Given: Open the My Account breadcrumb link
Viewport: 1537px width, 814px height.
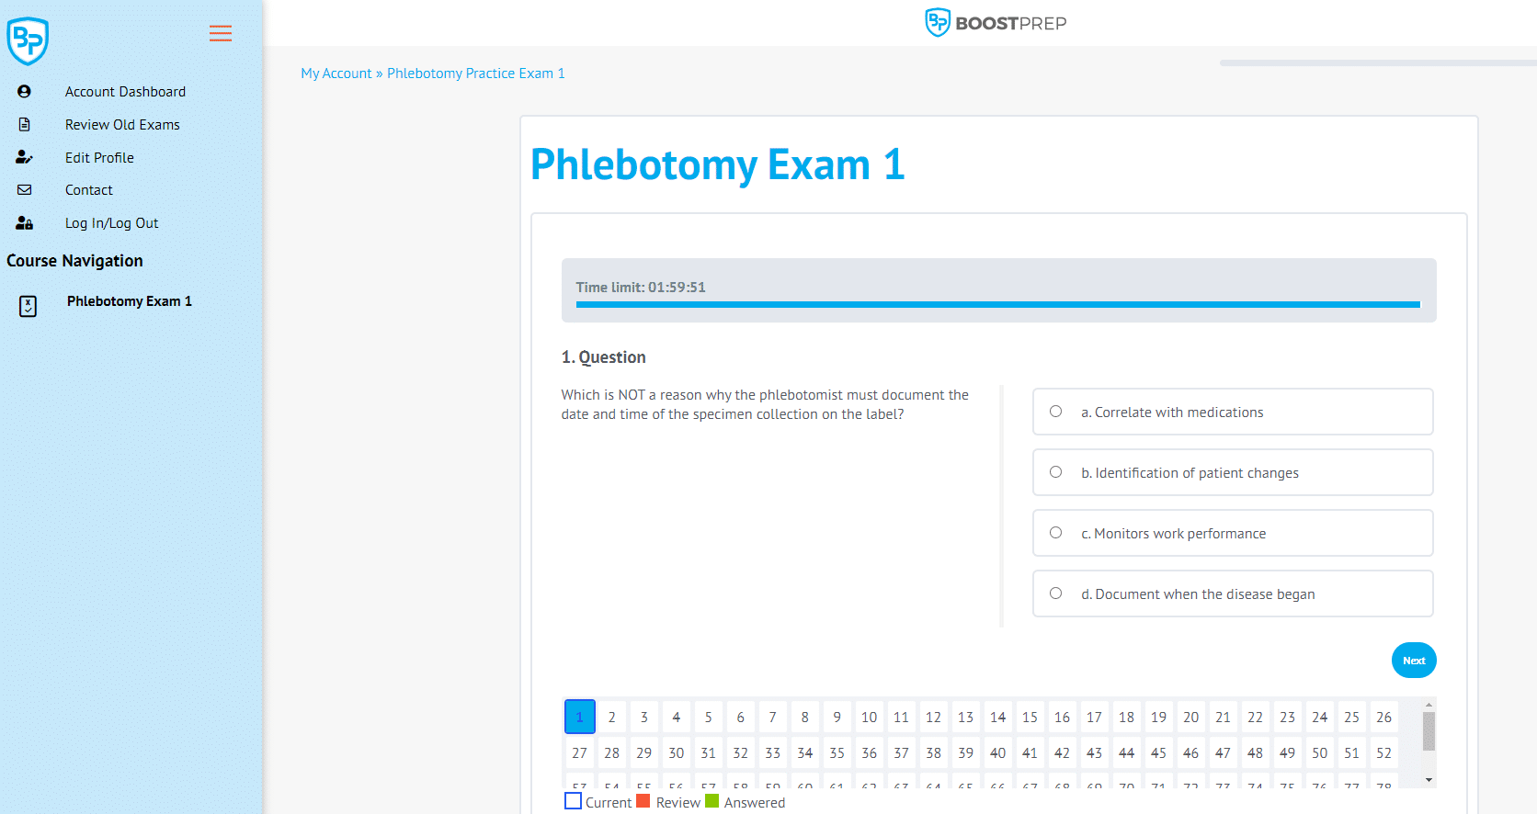Looking at the screenshot, I should [336, 73].
